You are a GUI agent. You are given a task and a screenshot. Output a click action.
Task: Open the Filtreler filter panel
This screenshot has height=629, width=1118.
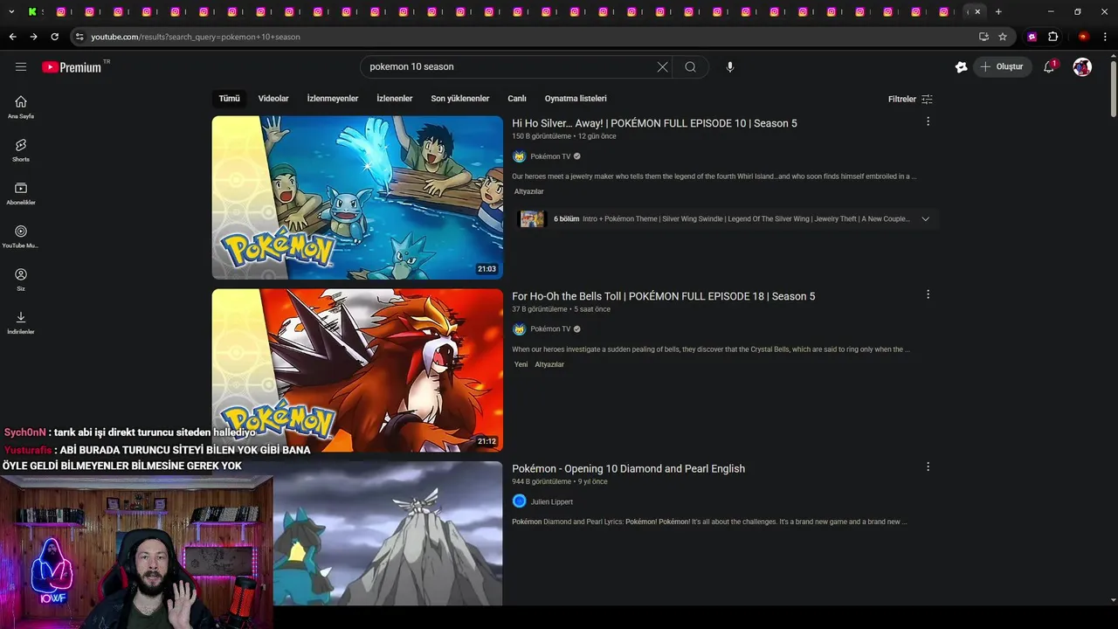910,99
